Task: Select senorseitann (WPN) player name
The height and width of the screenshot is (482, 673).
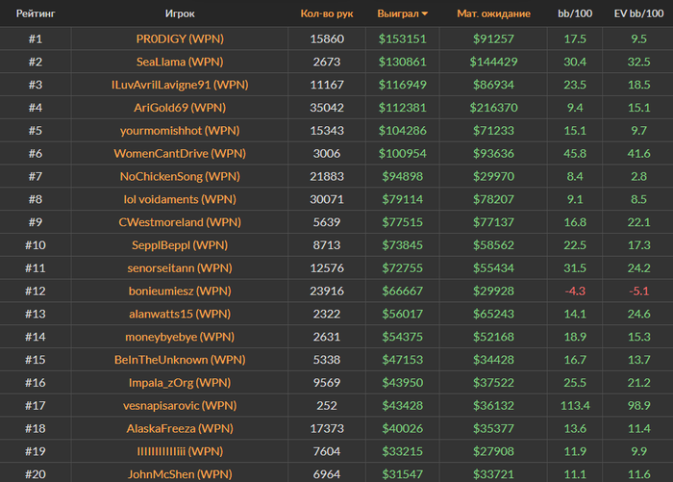Action: click(x=180, y=267)
